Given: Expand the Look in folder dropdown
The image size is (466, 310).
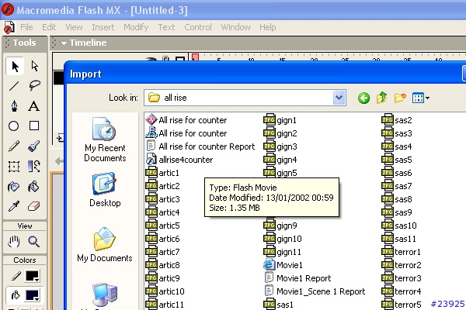Looking at the screenshot, I should coord(339,98).
